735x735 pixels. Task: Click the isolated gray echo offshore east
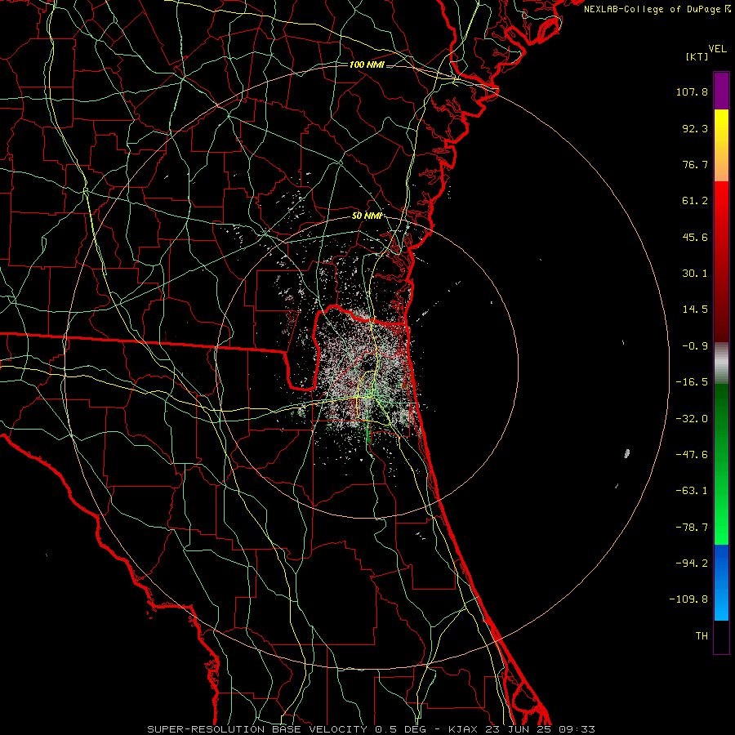coord(627,453)
